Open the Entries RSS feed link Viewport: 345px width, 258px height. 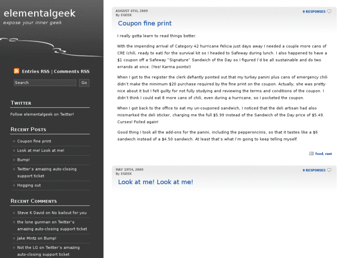coord(36,71)
